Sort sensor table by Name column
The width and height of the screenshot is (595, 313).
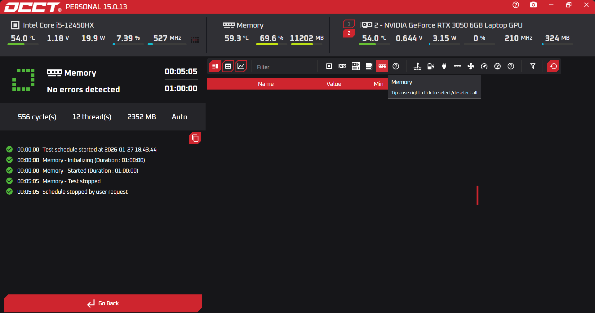coord(266,84)
